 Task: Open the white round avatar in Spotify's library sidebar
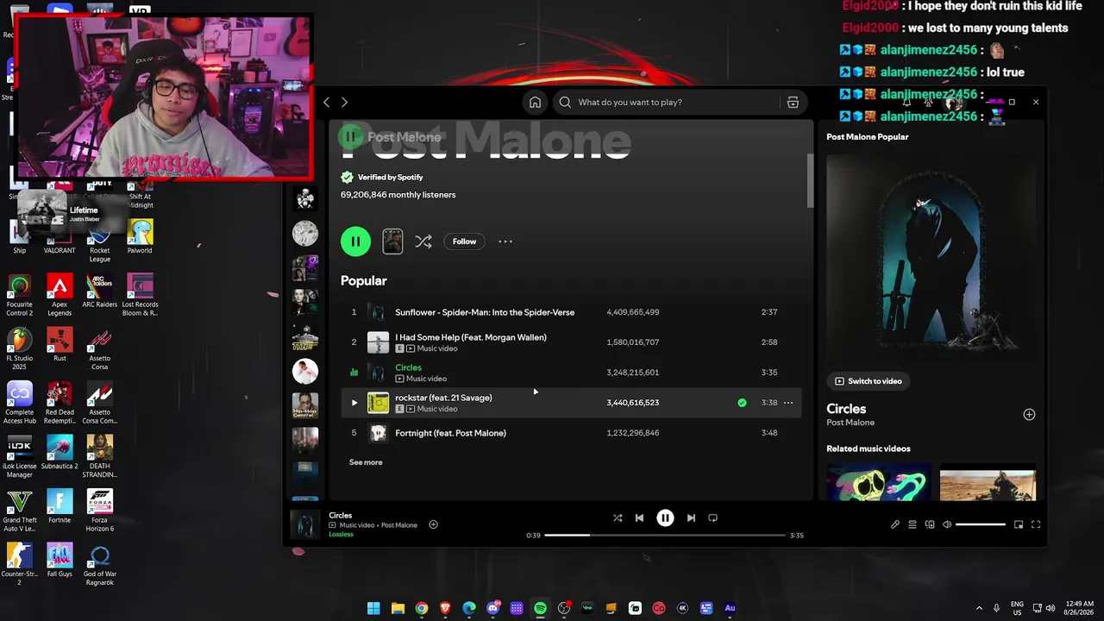point(304,371)
